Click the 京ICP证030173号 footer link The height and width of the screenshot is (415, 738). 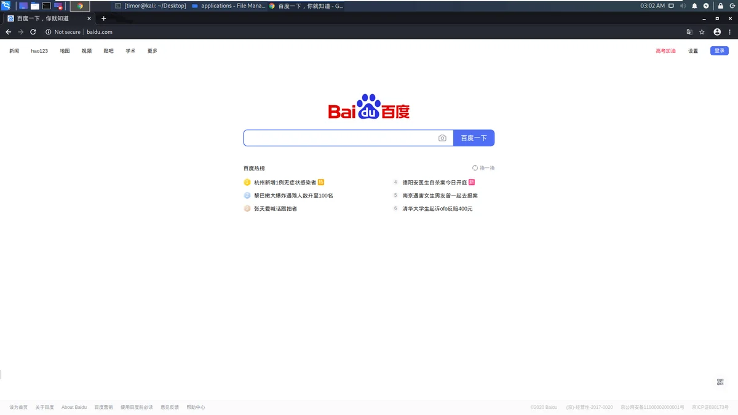pyautogui.click(x=710, y=407)
